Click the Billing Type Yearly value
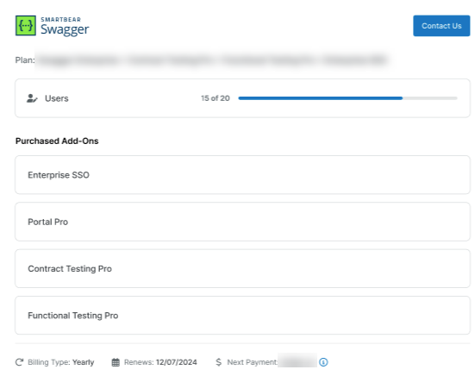The image size is (475, 376). (84, 362)
